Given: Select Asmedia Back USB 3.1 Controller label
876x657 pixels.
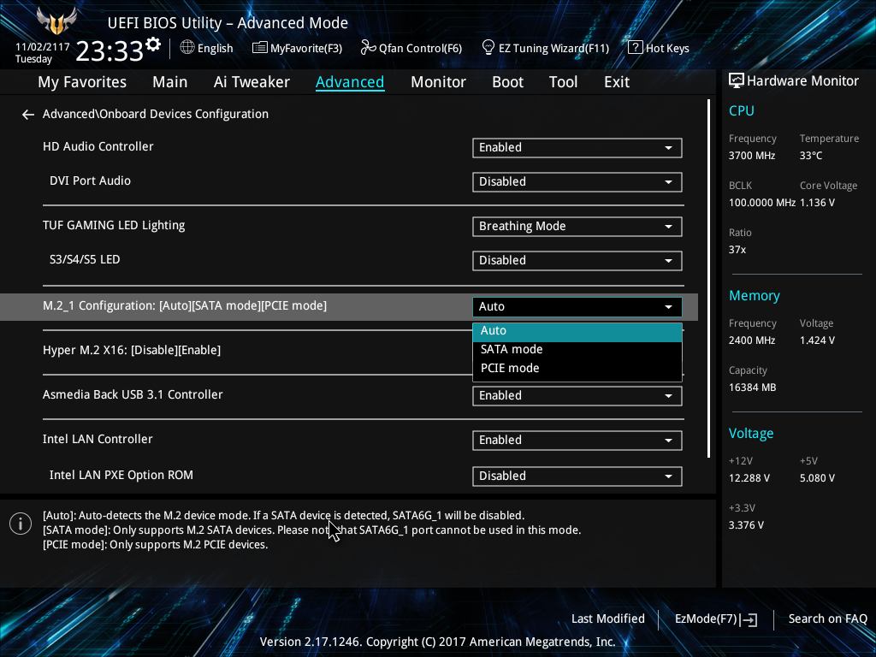Looking at the screenshot, I should tap(133, 394).
